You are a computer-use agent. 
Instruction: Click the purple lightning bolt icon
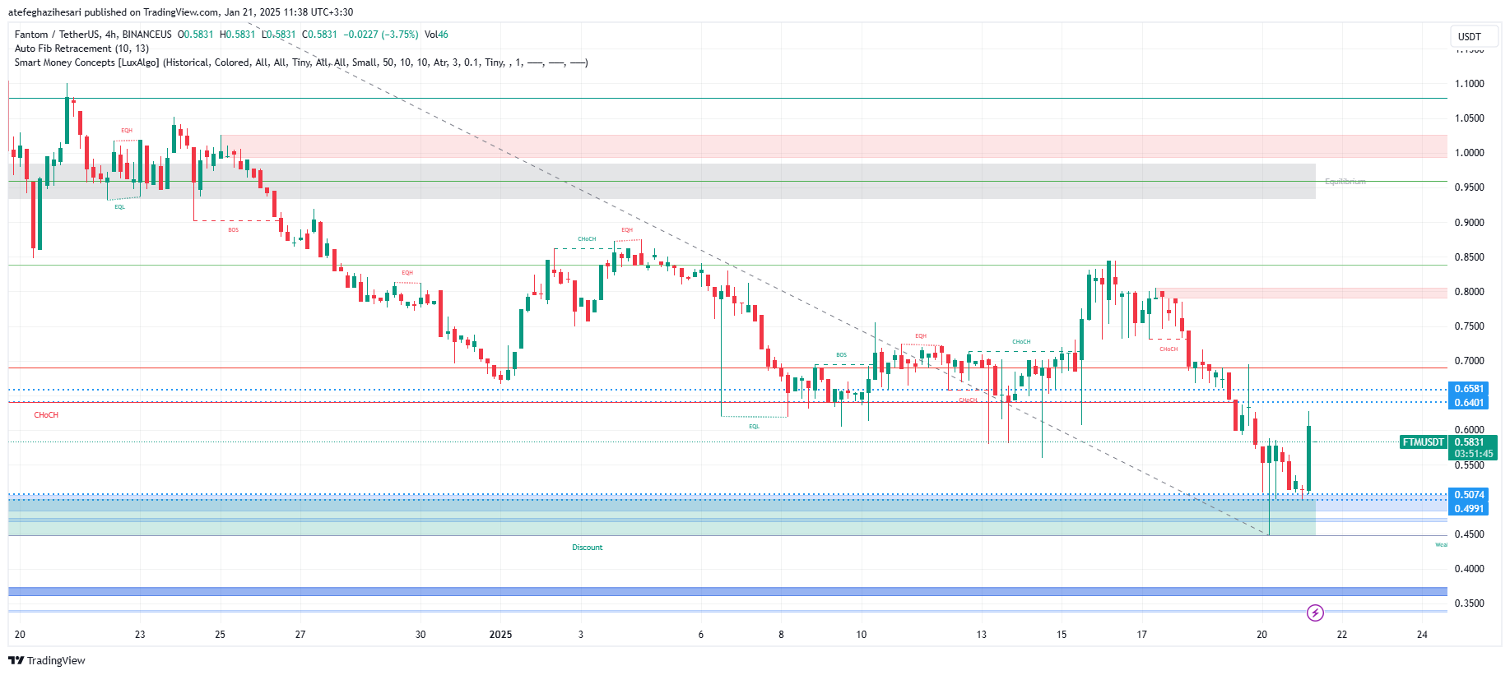(1315, 613)
